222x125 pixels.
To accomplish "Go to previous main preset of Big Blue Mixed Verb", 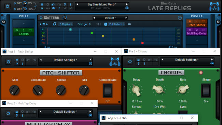I will [77, 4].
